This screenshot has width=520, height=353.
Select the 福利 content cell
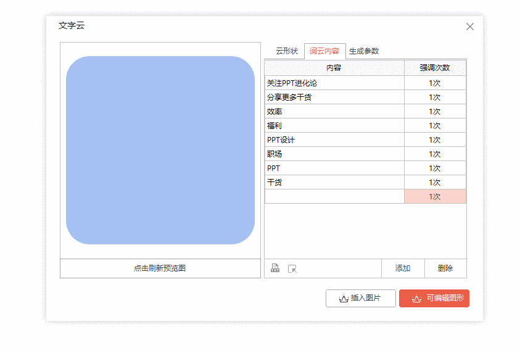click(x=334, y=126)
